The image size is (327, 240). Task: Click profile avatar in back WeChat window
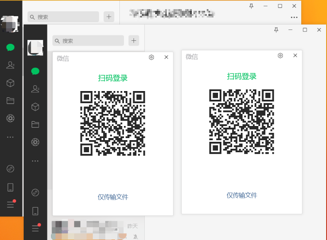[10, 24]
